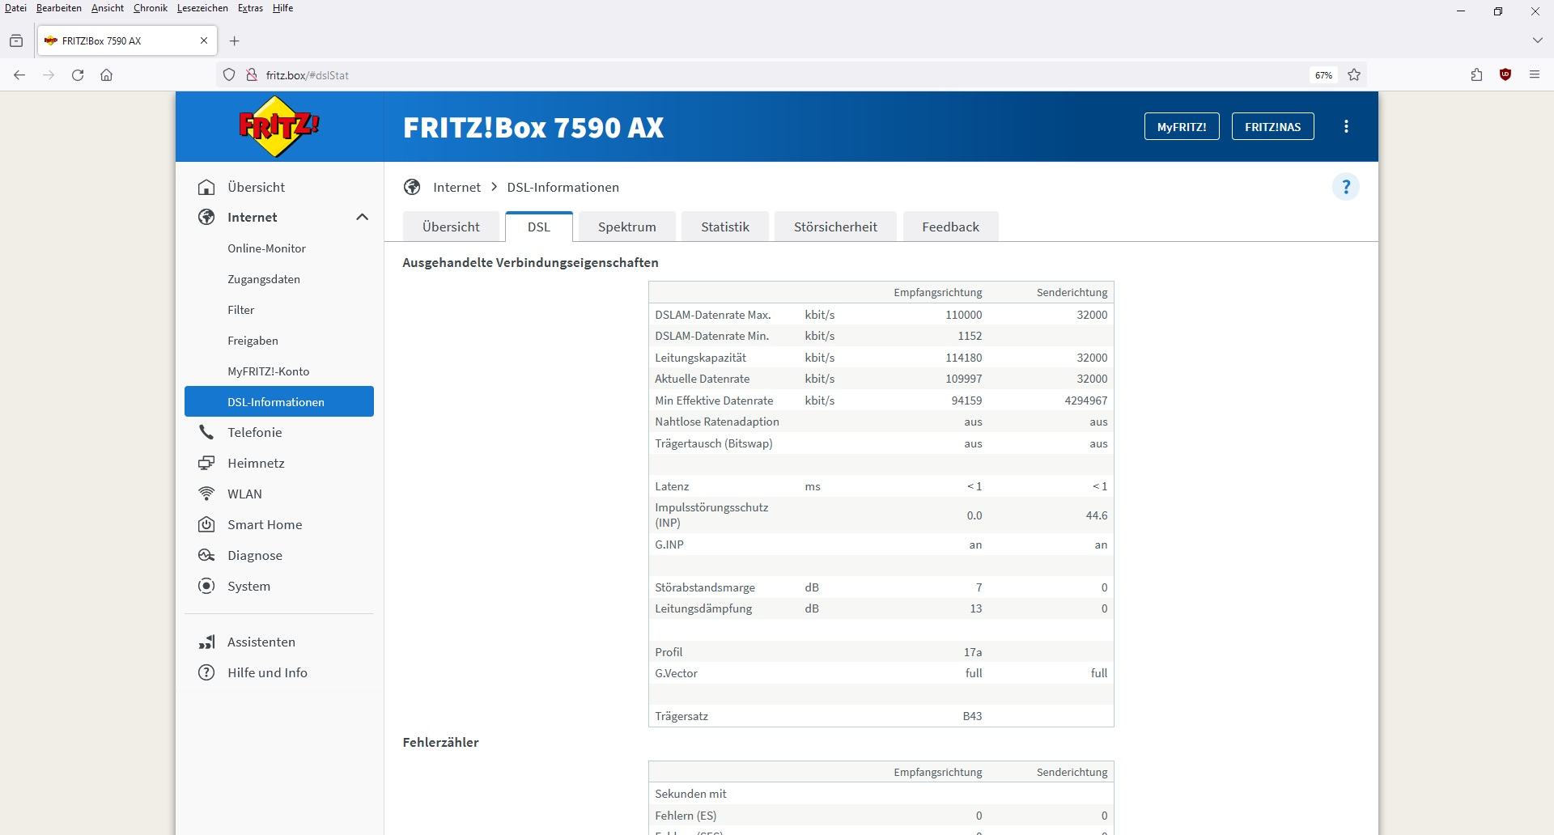This screenshot has width=1554, height=835.
Task: Click the breadcrumb globe icon
Action: pyautogui.click(x=412, y=187)
